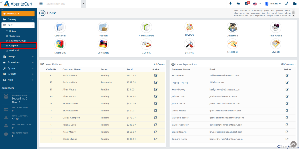Open the chat bubbles icon in top bar

[x=238, y=3]
